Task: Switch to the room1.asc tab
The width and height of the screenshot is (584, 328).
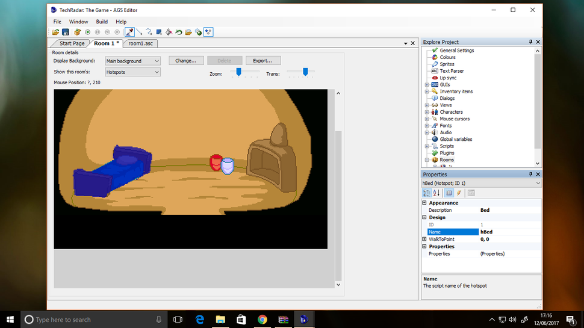Action: point(140,43)
